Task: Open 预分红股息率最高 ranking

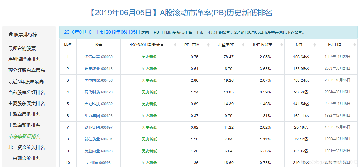Action: click(x=27, y=70)
